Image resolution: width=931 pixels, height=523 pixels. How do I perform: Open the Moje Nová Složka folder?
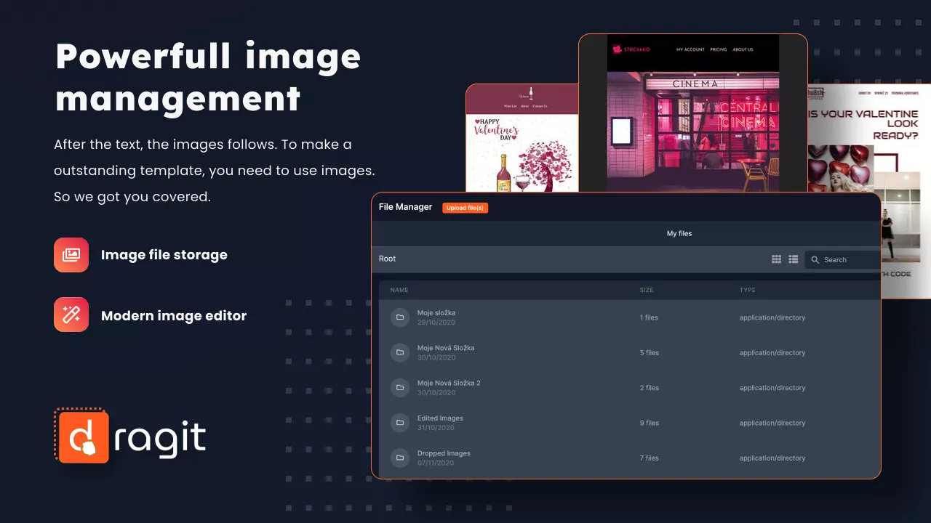[445, 348]
